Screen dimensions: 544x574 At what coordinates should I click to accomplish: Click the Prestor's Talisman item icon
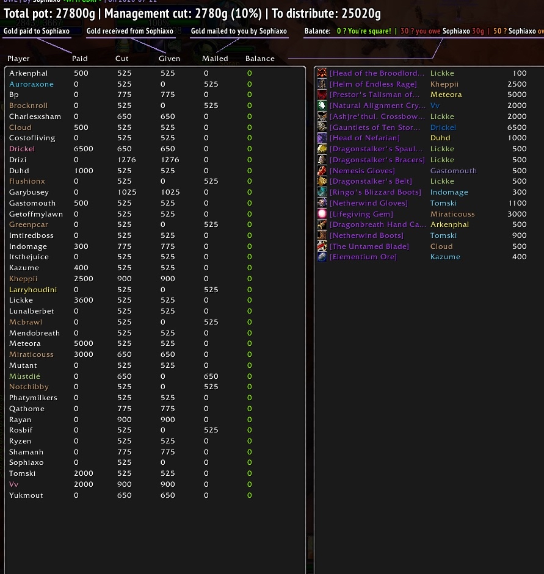click(322, 95)
